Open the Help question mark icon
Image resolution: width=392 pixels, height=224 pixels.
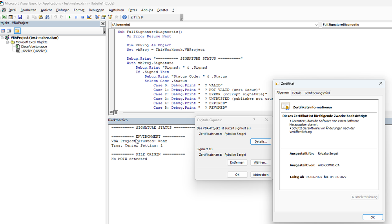pos(124,17)
